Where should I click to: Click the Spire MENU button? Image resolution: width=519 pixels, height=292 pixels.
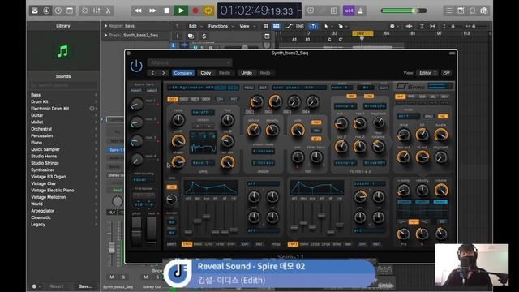coord(249,88)
